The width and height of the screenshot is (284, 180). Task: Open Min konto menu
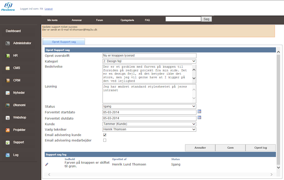[x=52, y=20]
